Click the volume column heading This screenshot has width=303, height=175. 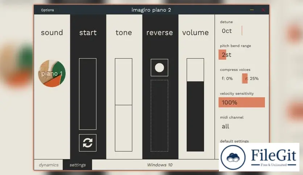(x=195, y=33)
